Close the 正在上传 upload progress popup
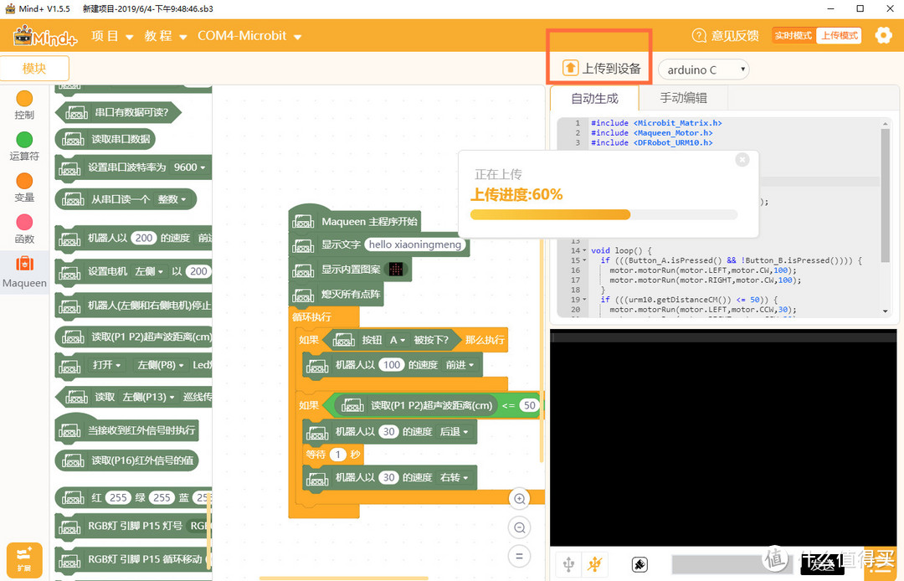Viewport: 904px width, 581px height. tap(742, 160)
